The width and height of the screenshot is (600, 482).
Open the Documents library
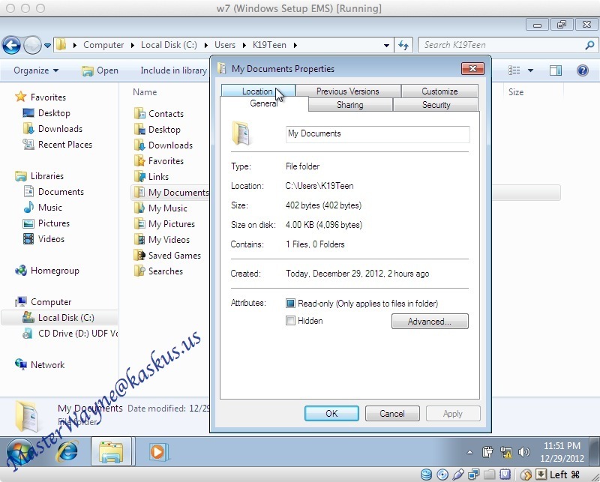[53, 192]
